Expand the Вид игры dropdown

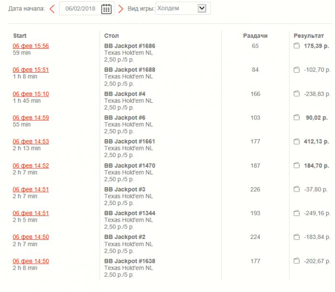pyautogui.click(x=201, y=8)
